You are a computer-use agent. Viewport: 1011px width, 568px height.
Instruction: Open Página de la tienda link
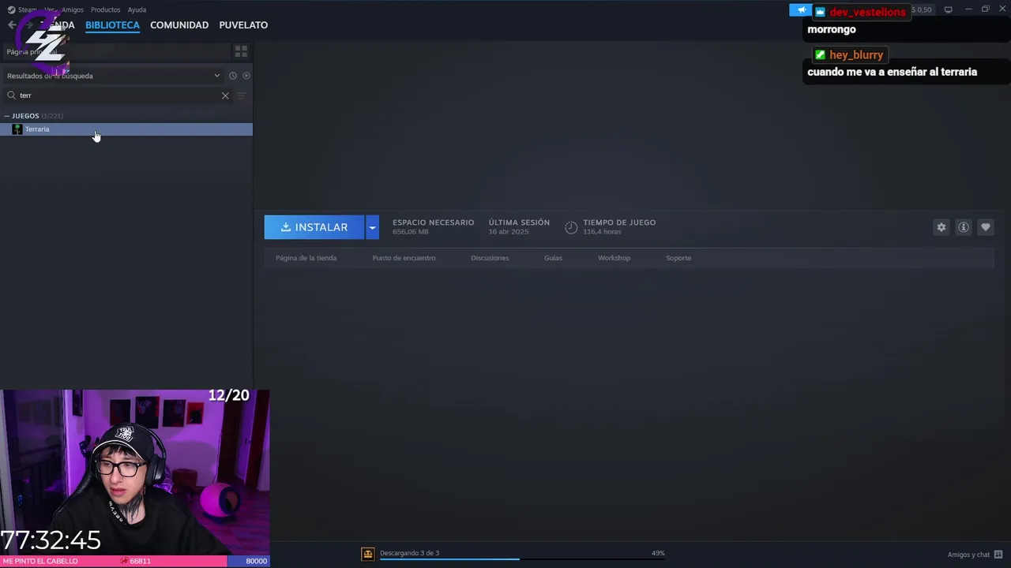coord(306,258)
